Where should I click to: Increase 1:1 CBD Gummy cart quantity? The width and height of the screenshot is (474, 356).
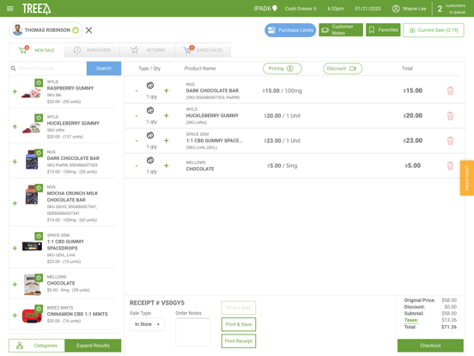coord(167,140)
